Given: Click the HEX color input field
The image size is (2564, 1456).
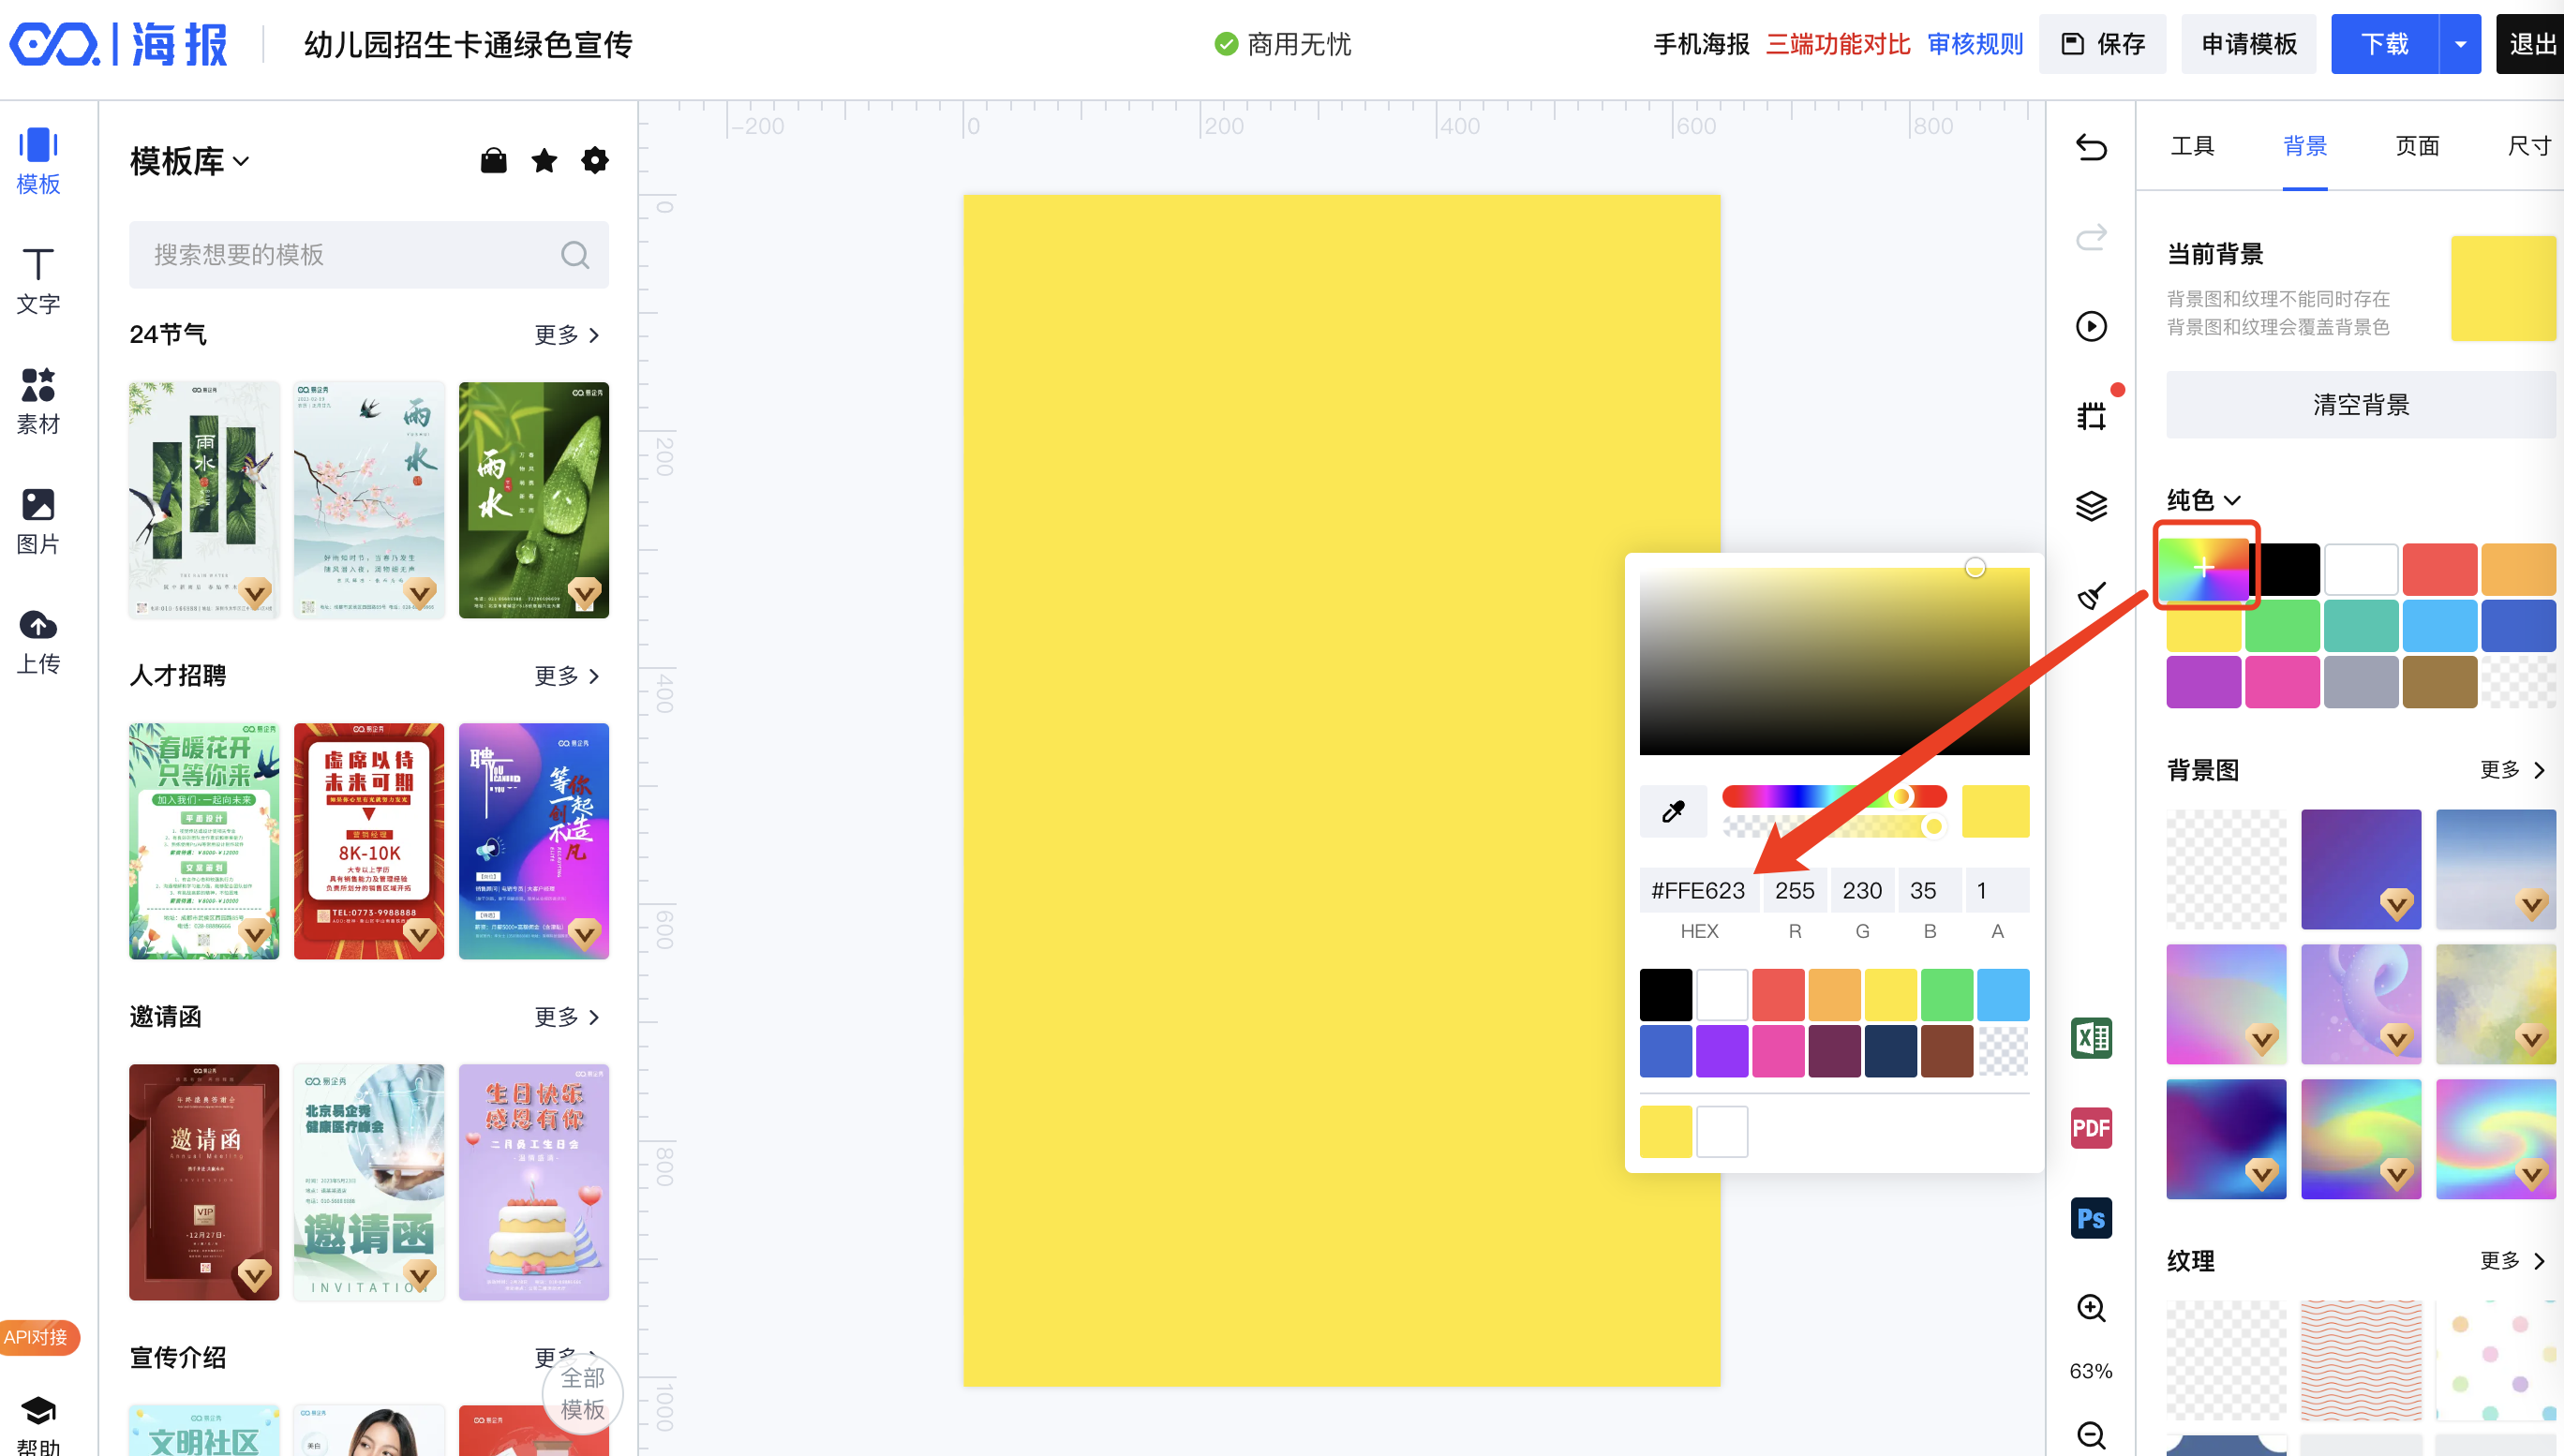Looking at the screenshot, I should click(x=1698, y=890).
